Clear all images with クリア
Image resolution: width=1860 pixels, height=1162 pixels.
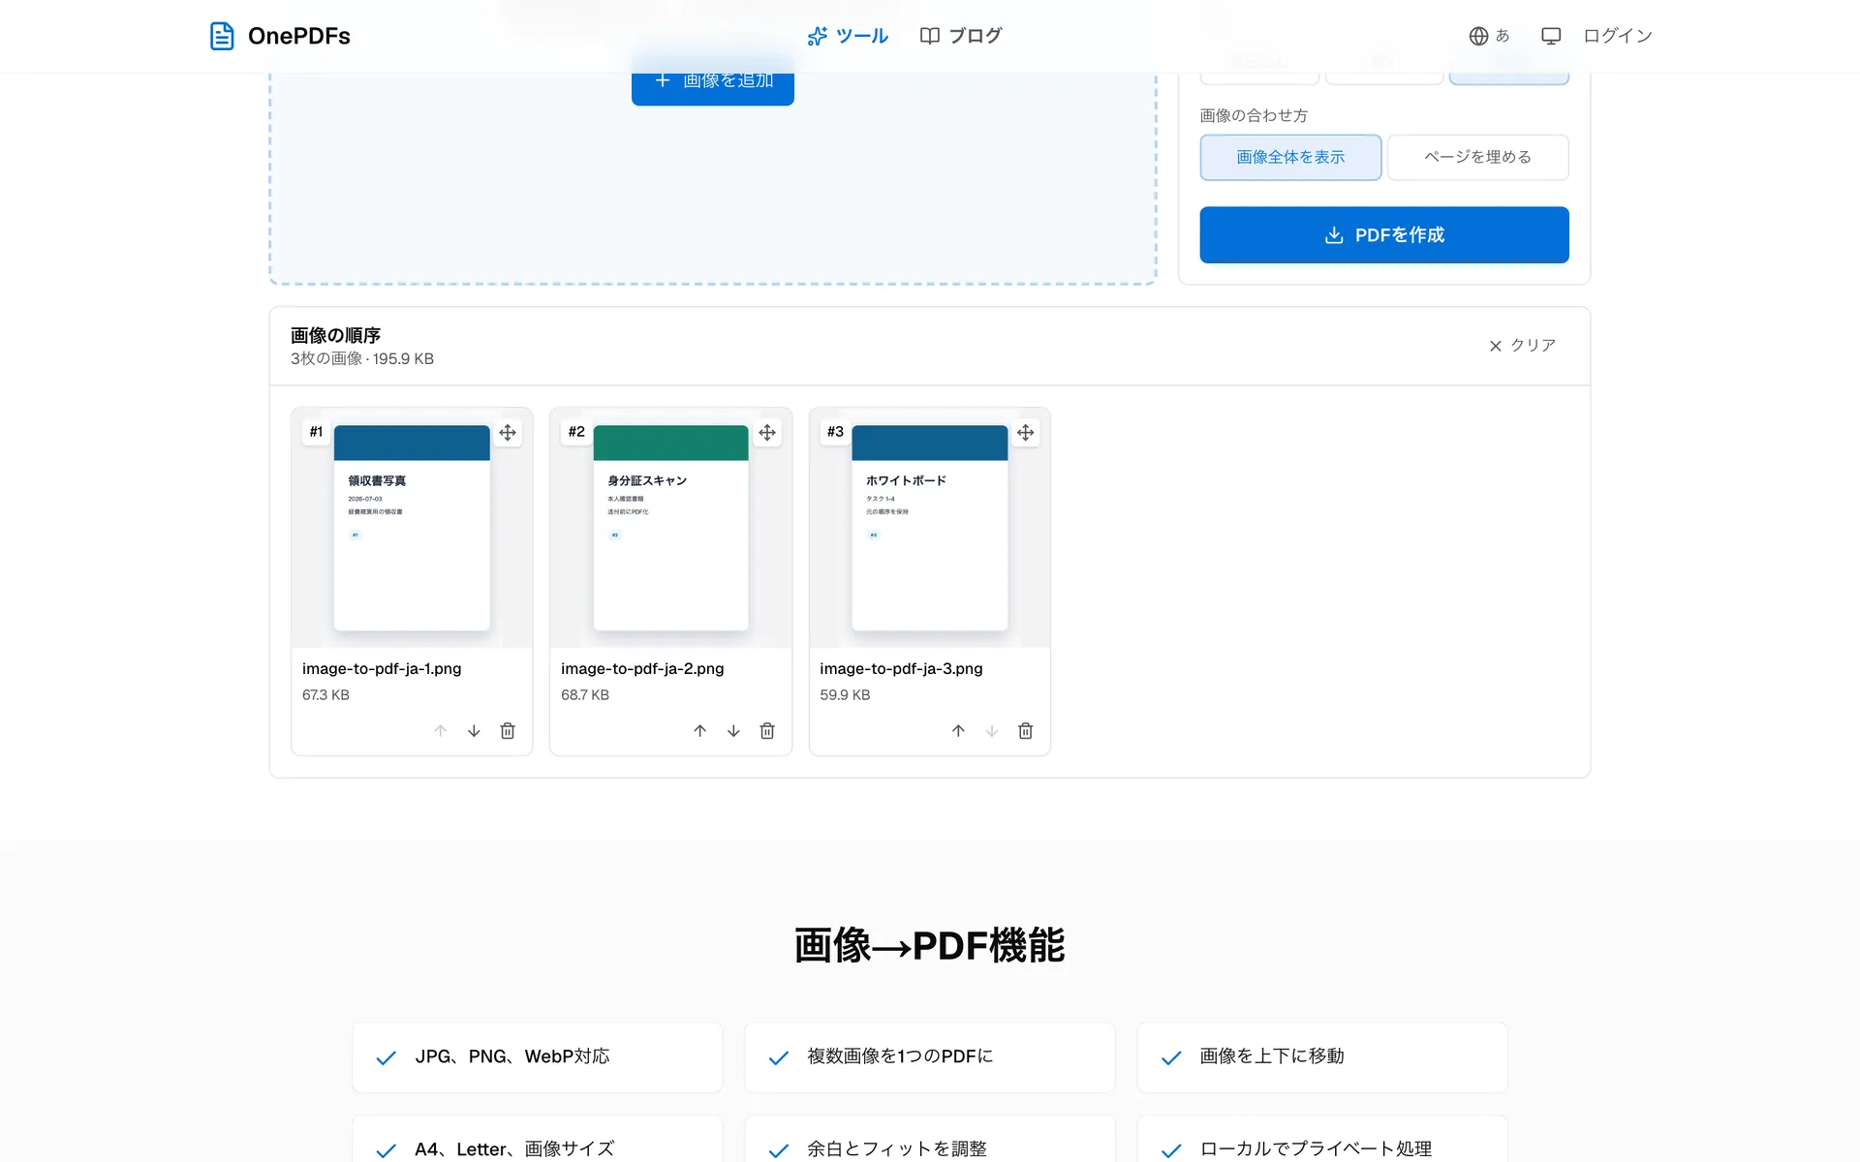(x=1522, y=346)
